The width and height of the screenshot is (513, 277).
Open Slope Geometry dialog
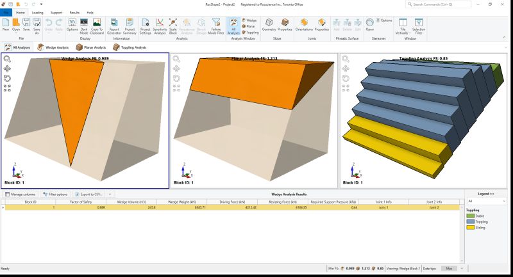point(269,25)
